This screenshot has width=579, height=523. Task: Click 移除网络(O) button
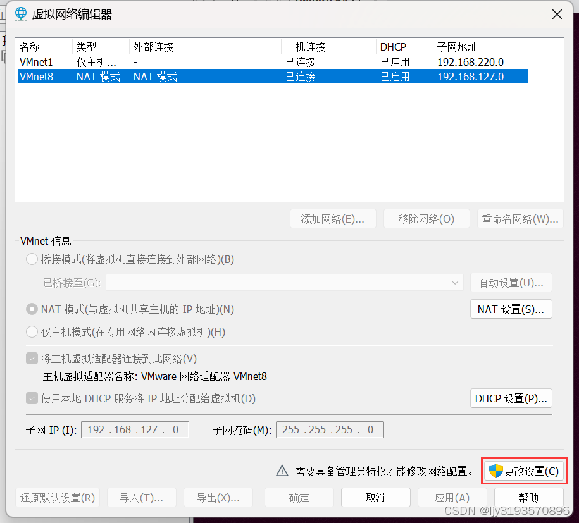click(x=426, y=219)
